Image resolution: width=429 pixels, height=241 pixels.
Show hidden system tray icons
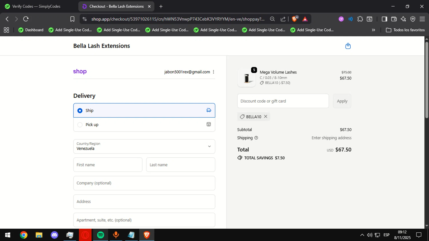click(362, 235)
